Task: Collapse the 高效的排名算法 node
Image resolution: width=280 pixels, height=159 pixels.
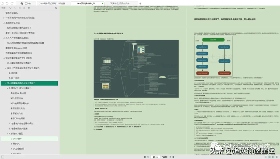Action: pyautogui.click(x=4, y=23)
